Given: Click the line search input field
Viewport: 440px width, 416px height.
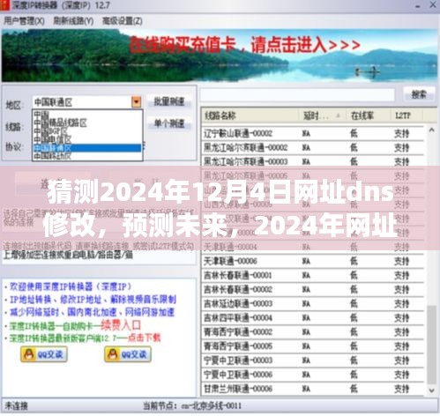Looking at the screenshot, I should 297,95.
